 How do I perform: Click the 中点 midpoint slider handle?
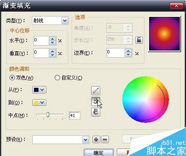point(48,115)
